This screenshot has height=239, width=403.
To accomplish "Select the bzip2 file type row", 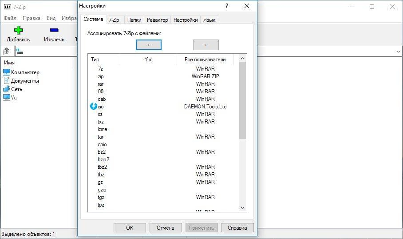I will [x=163, y=159].
